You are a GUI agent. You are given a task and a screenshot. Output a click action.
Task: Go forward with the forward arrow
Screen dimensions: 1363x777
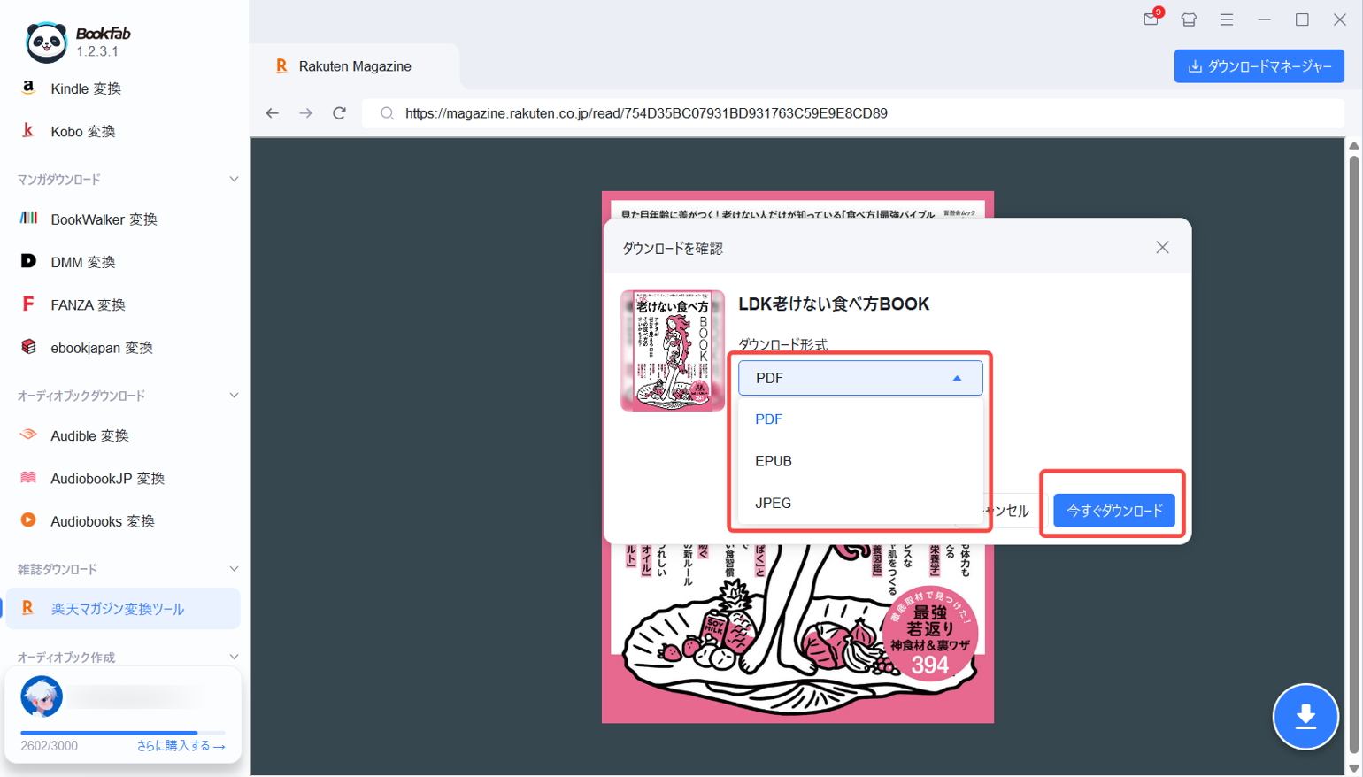coord(306,113)
